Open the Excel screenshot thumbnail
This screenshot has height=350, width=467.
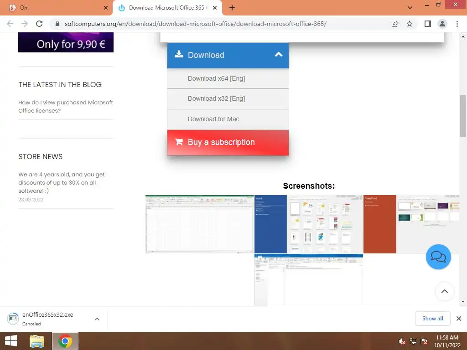(200, 224)
